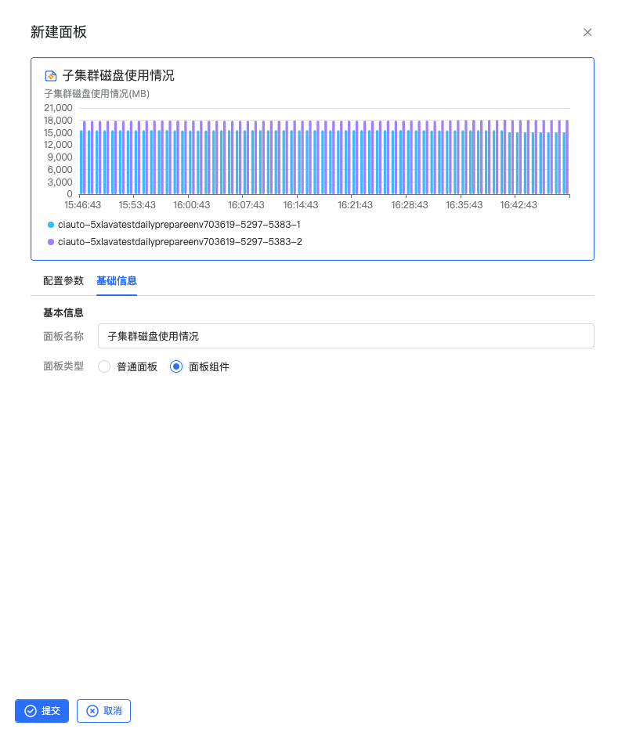This screenshot has height=729, width=618.
Task: Click the 15:46:43 time axis label
Action: coord(82,205)
